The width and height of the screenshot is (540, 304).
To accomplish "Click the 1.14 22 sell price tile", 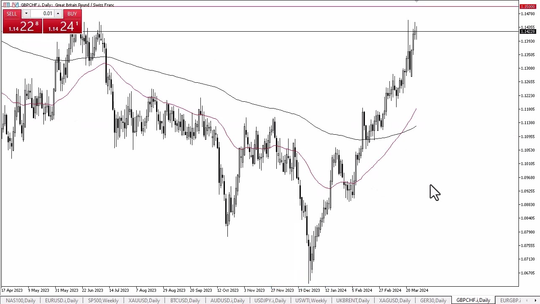I will coord(22,26).
